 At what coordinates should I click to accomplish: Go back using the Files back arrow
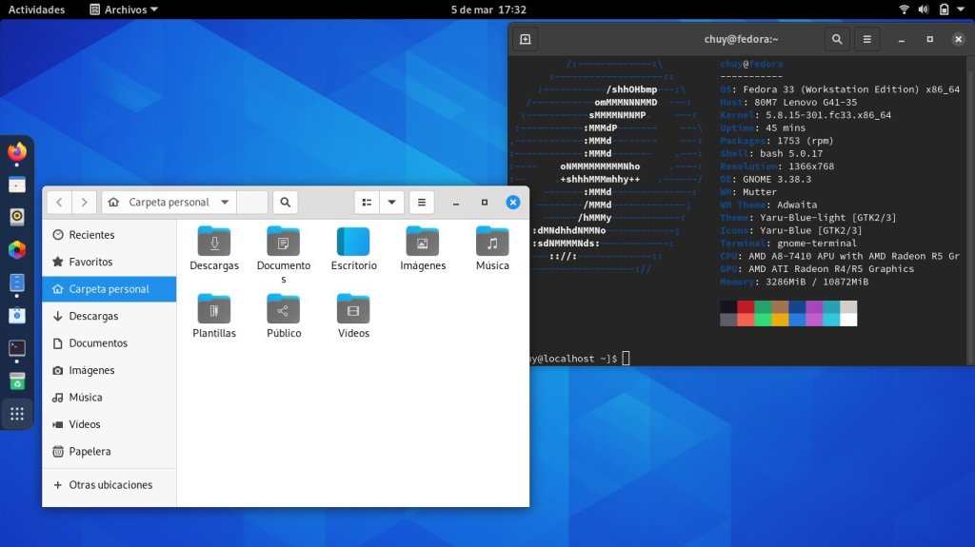coord(59,203)
